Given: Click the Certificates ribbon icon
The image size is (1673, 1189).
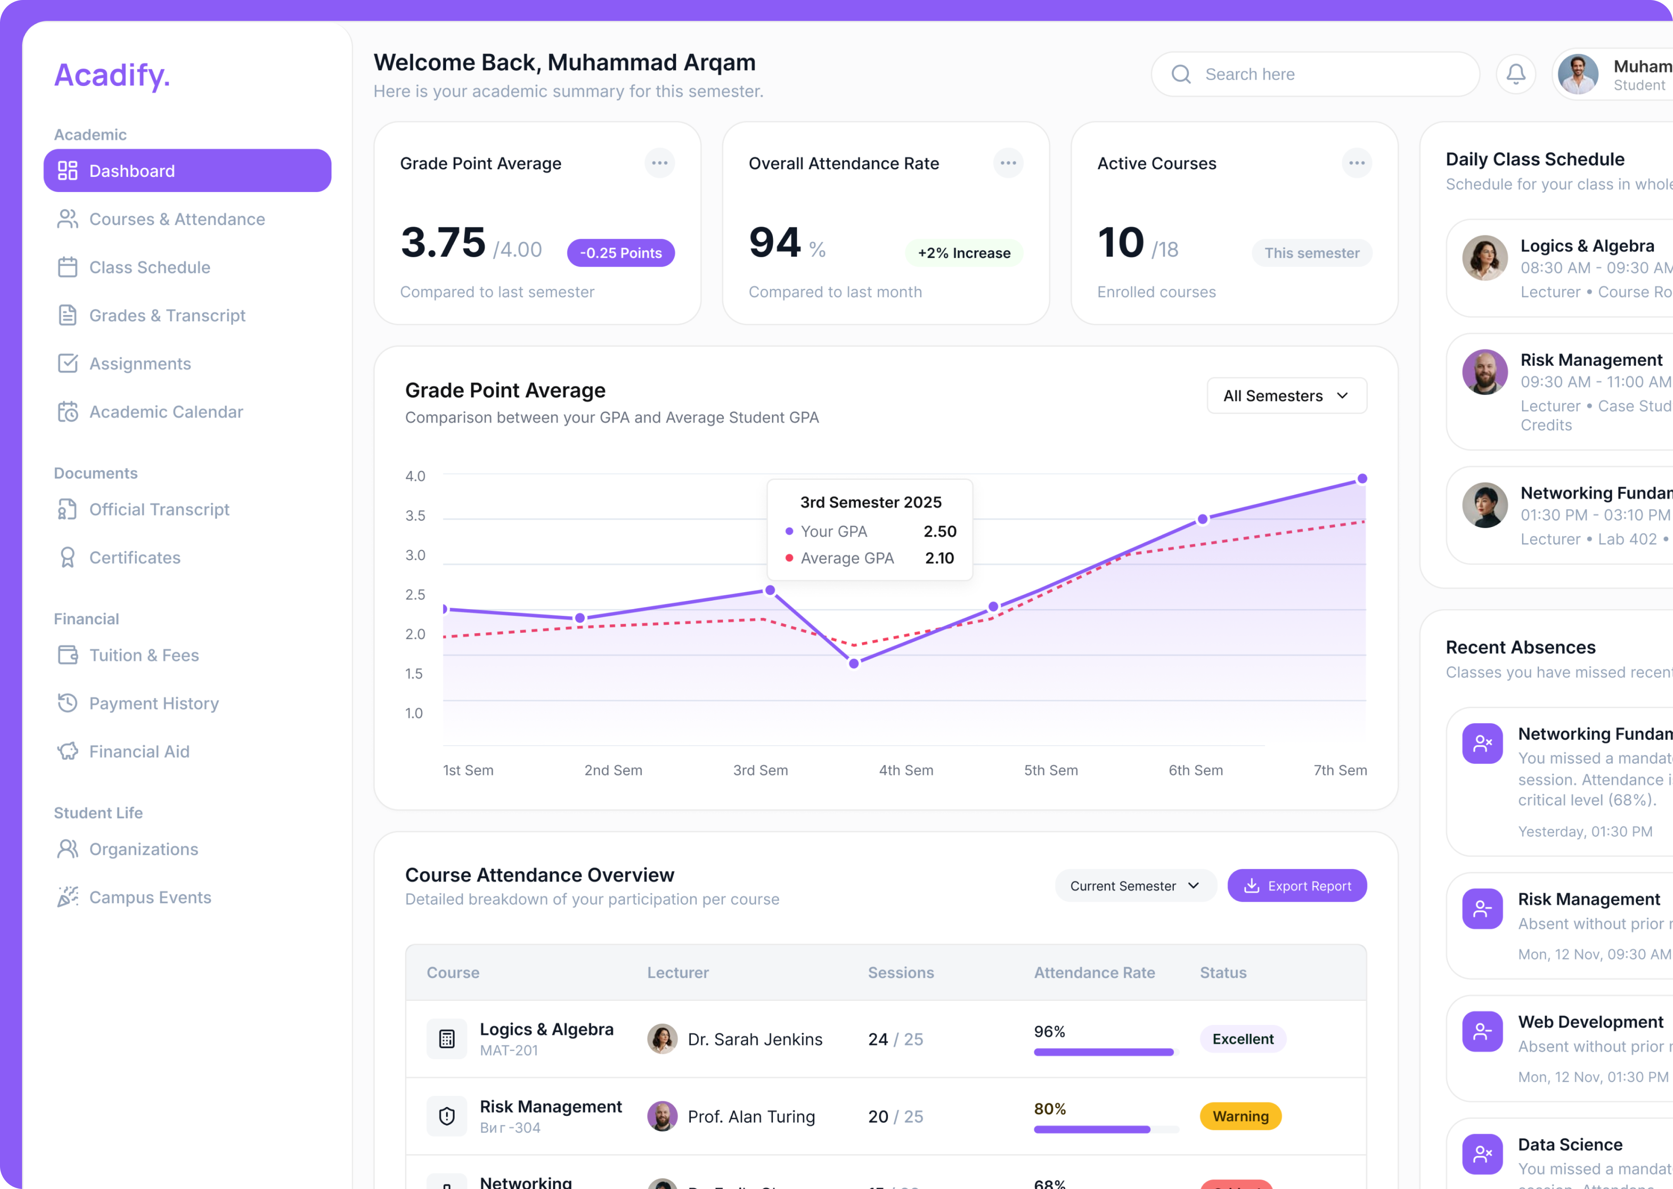Looking at the screenshot, I should tap(67, 558).
